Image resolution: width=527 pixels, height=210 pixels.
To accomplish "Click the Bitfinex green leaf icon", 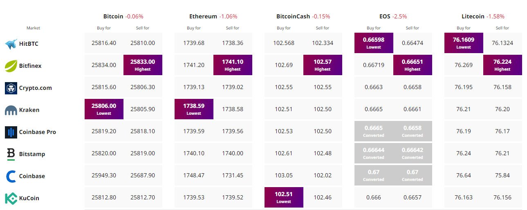I will click(x=11, y=66).
